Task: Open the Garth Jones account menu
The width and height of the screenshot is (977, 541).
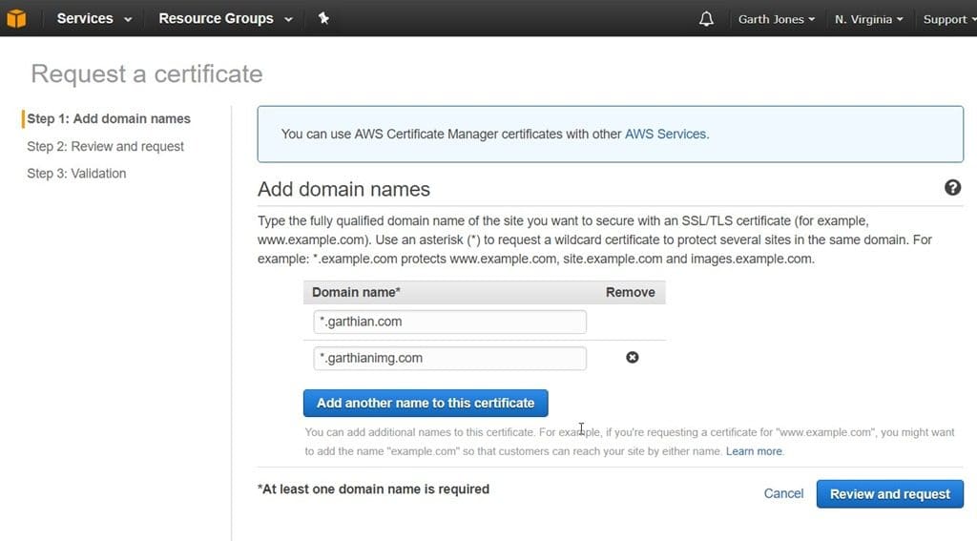Action: (x=777, y=19)
